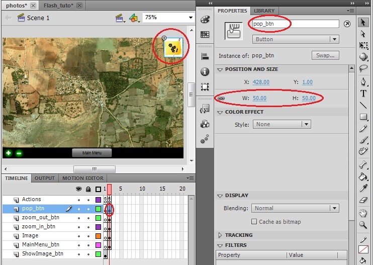
Task: Click green minus zoom button on stage
Action: tap(19, 153)
